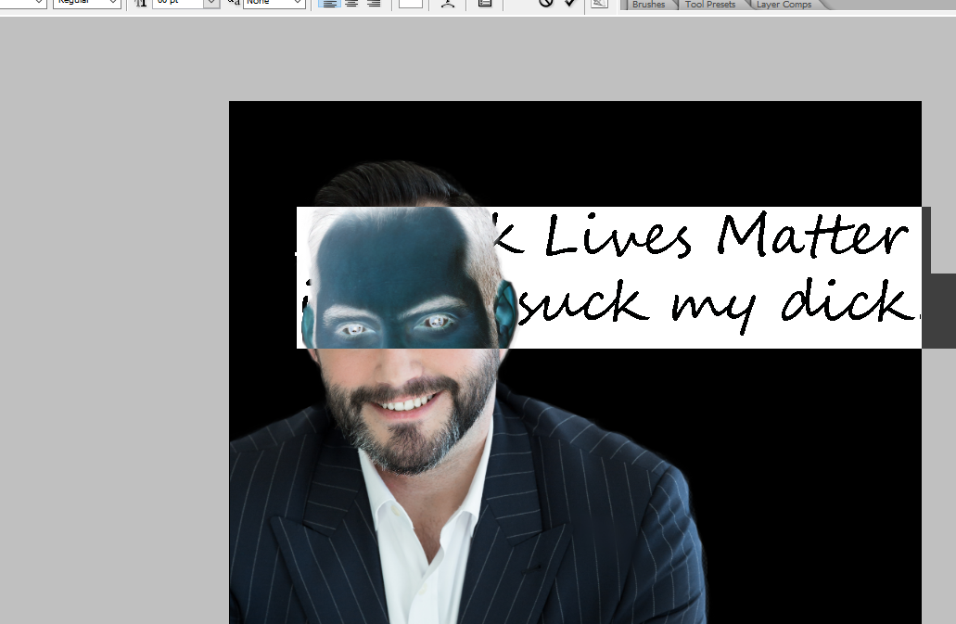This screenshot has height=624, width=956.
Task: Click the font size pt input field
Action: coord(177,3)
